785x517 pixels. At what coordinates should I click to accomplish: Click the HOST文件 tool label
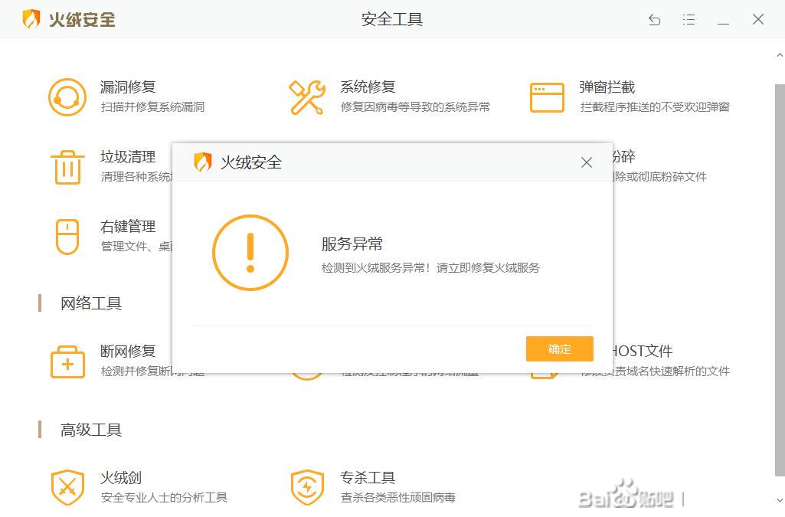pos(643,351)
